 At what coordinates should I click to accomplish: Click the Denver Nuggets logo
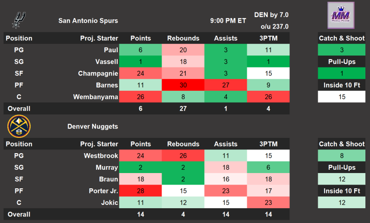coord(19,126)
